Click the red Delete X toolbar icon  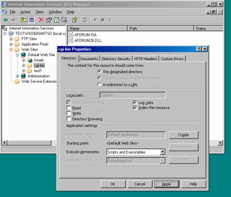pos(41,20)
